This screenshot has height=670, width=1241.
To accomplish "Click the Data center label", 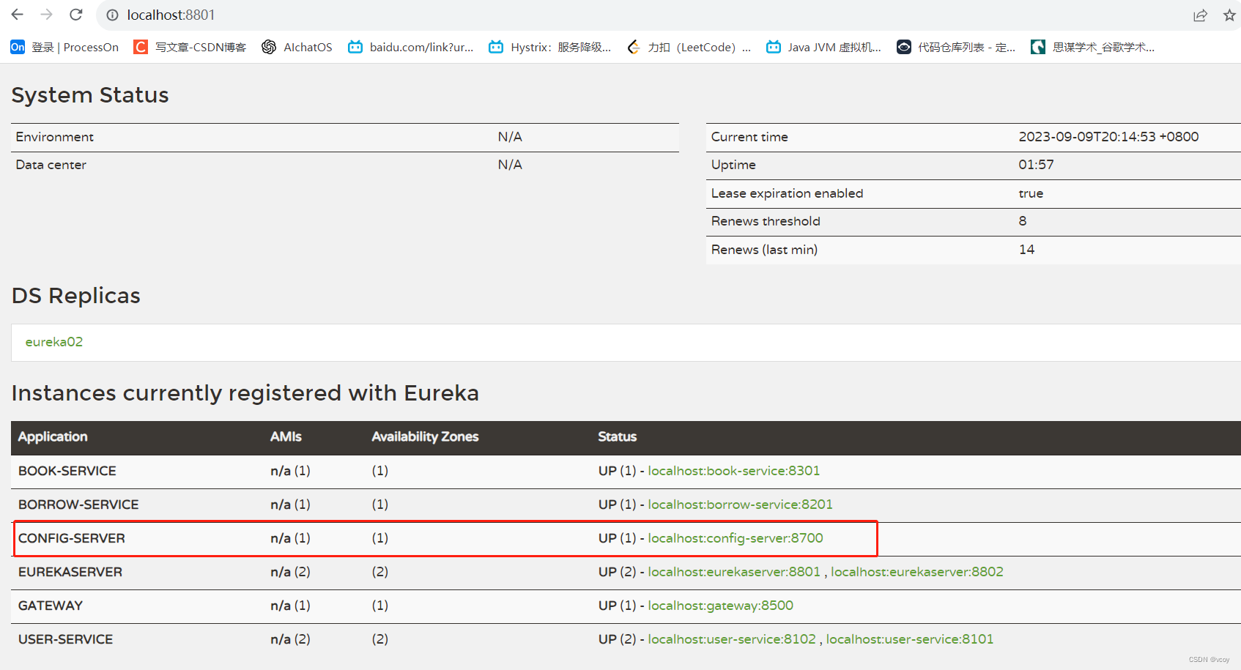I will (x=51, y=165).
